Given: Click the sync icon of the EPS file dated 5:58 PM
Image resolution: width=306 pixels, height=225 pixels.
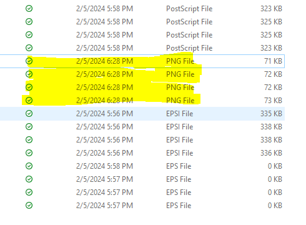Looking at the screenshot, I should pyautogui.click(x=29, y=166).
